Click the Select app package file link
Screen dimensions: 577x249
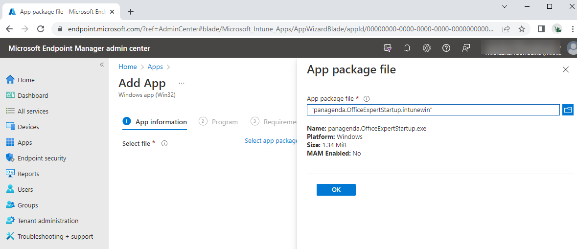(271, 141)
